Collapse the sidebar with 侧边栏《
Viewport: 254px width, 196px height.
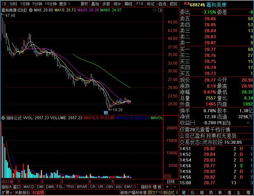pos(171,193)
